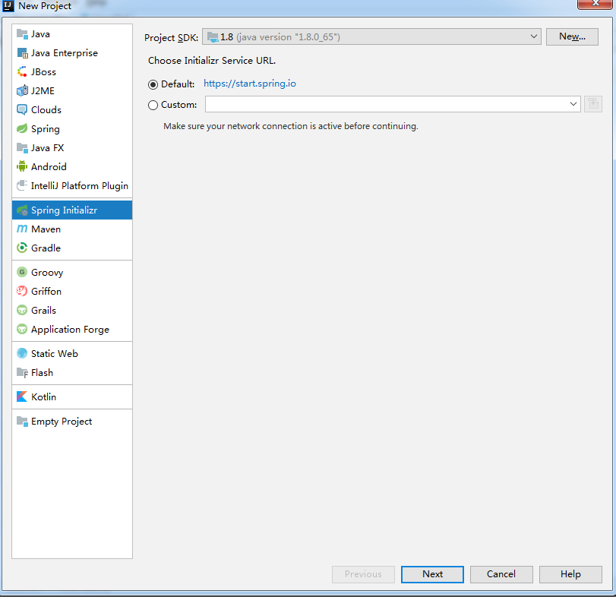Screen dimensions: 616x597
Task: Select the J2ME entry label
Action: click(x=43, y=90)
